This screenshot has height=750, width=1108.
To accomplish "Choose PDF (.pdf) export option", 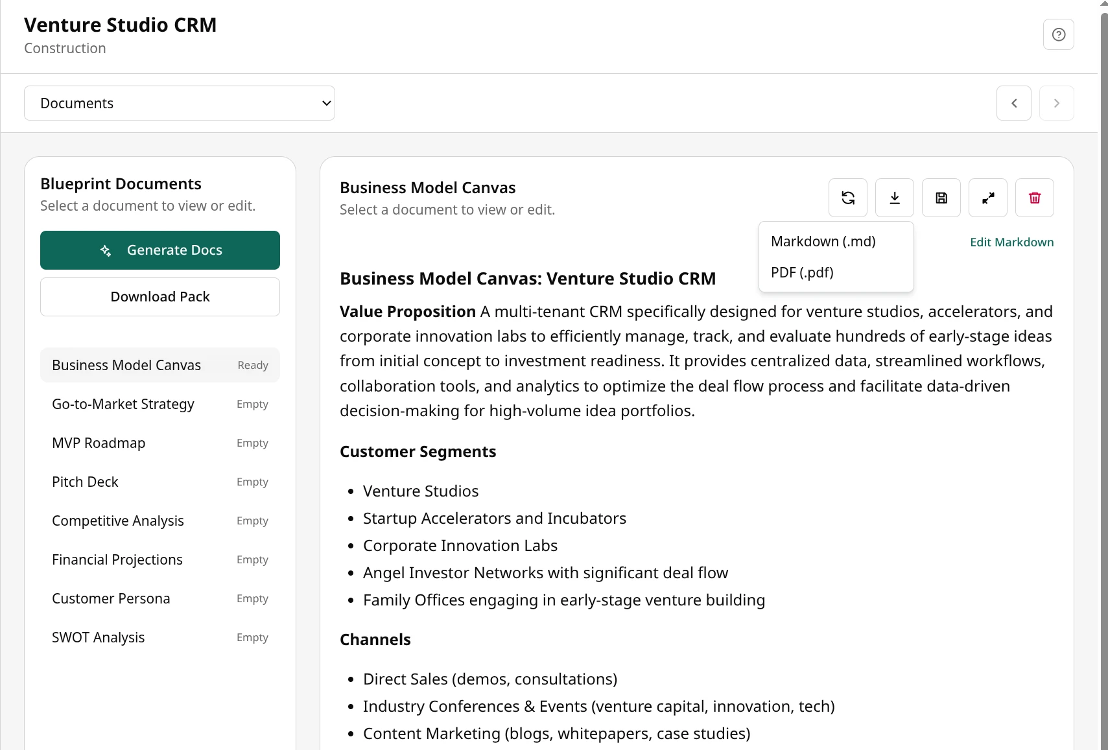I will coord(836,272).
